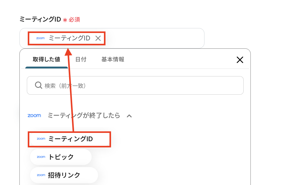Image resolution: width=293 pixels, height=185 pixels.
Task: Remove the ミーティングID chip from the field
Action: (98, 38)
